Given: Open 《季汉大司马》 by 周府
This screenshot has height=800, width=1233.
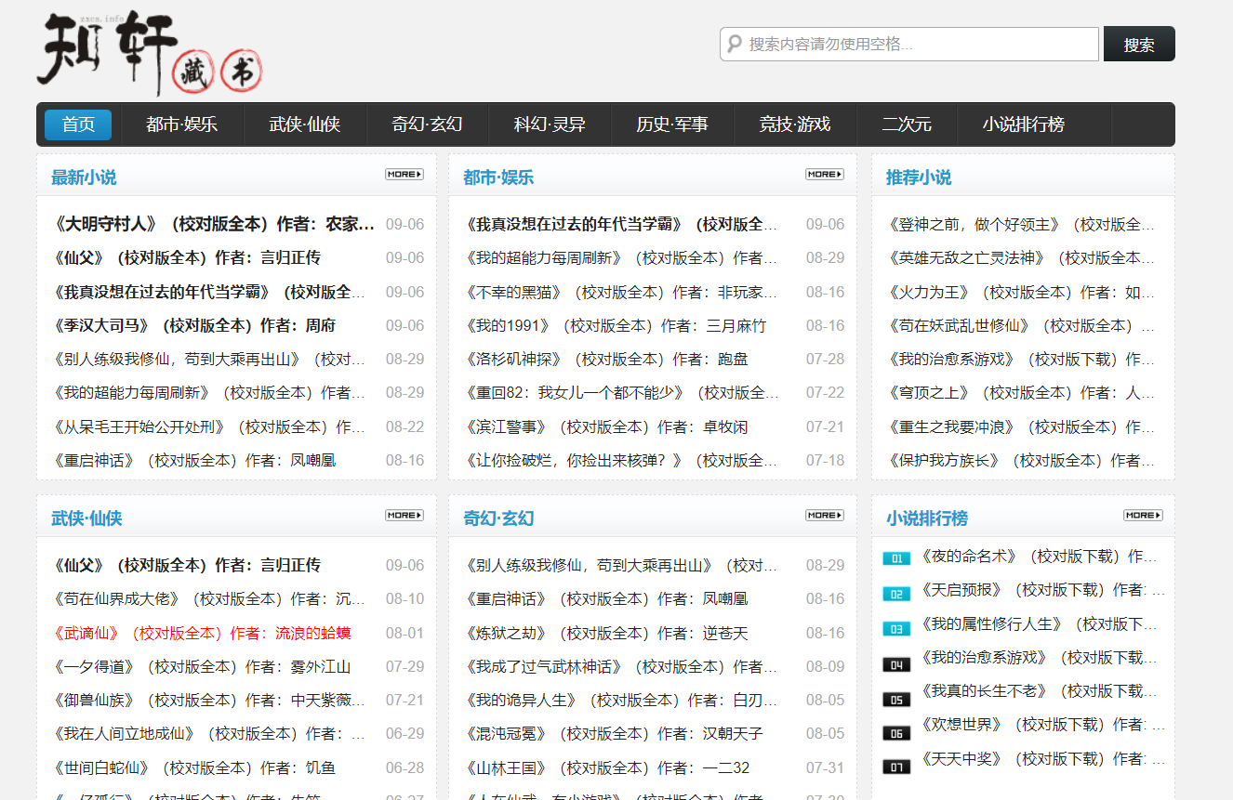Looking at the screenshot, I should tap(195, 325).
